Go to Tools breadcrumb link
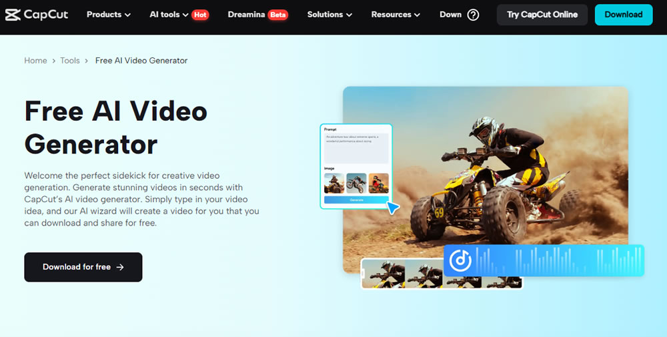The image size is (667, 337). tap(70, 61)
